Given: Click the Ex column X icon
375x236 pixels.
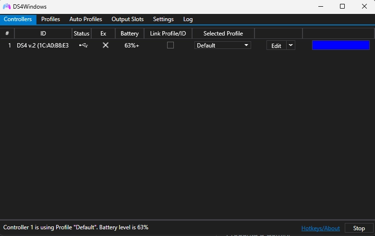Looking at the screenshot, I should [x=106, y=45].
